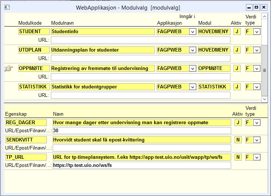Click the OPPMØTE Modul field
The image size is (271, 196).
click(214, 69)
